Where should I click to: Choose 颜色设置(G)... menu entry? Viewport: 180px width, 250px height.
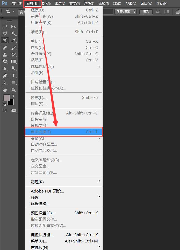coord(64,213)
